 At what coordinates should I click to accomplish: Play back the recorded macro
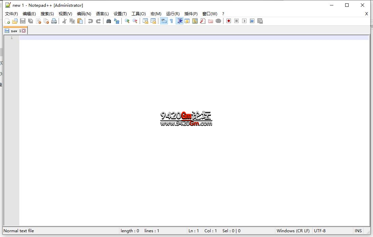pos(244,21)
